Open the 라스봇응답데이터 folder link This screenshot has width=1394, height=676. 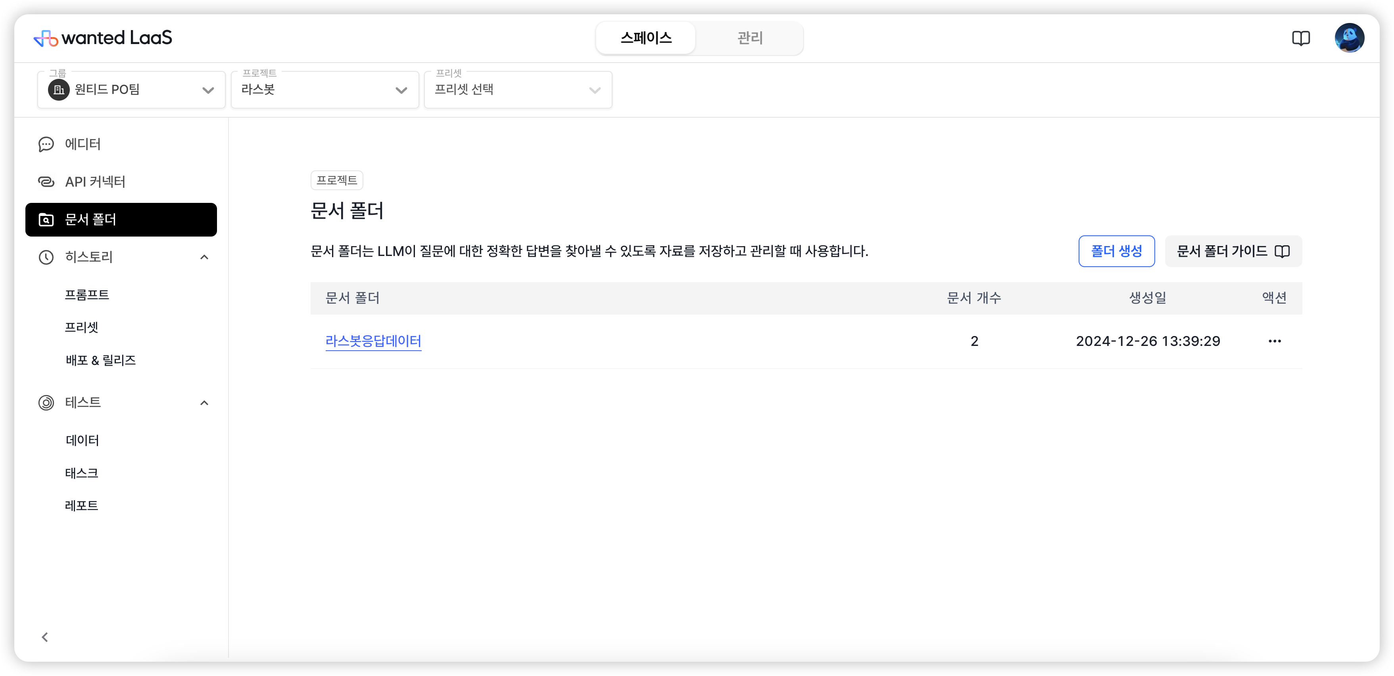(x=373, y=341)
